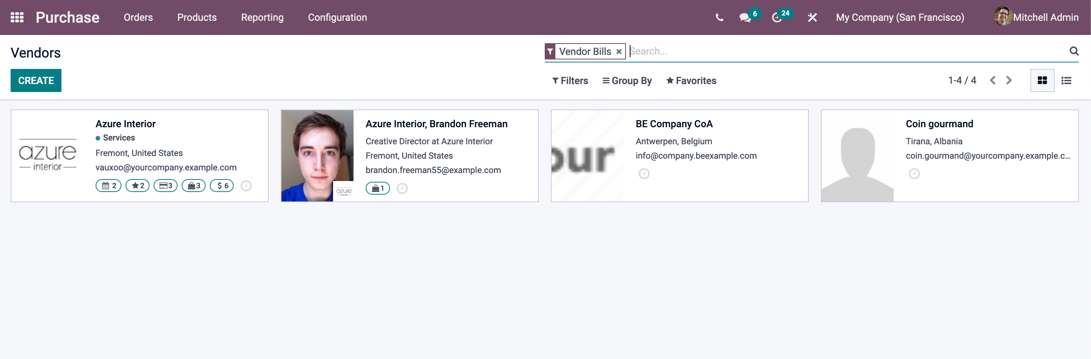
Task: Click Brandon Freeman purchases badge 1
Action: click(x=378, y=188)
